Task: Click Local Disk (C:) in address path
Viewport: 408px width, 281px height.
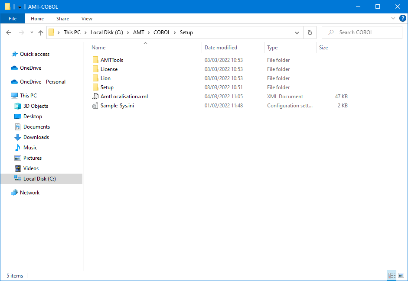Action: click(107, 32)
